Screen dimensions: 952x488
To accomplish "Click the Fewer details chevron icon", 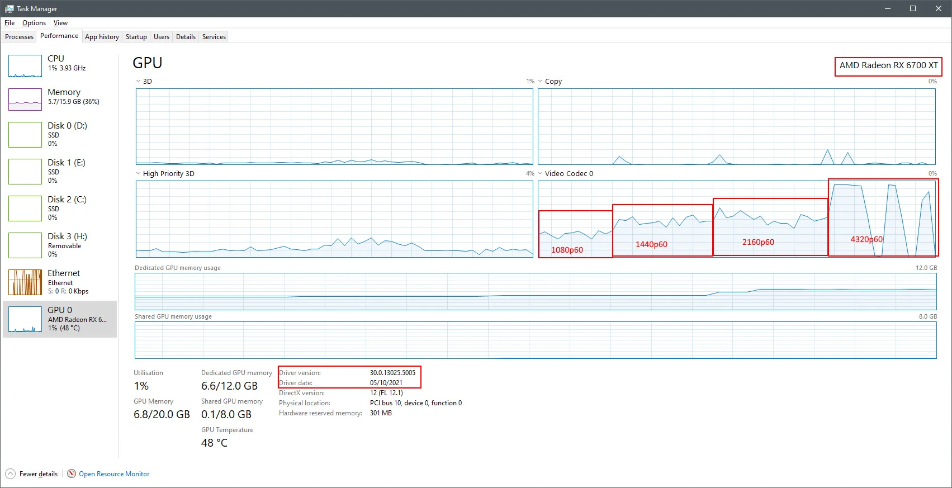I will tap(10, 474).
